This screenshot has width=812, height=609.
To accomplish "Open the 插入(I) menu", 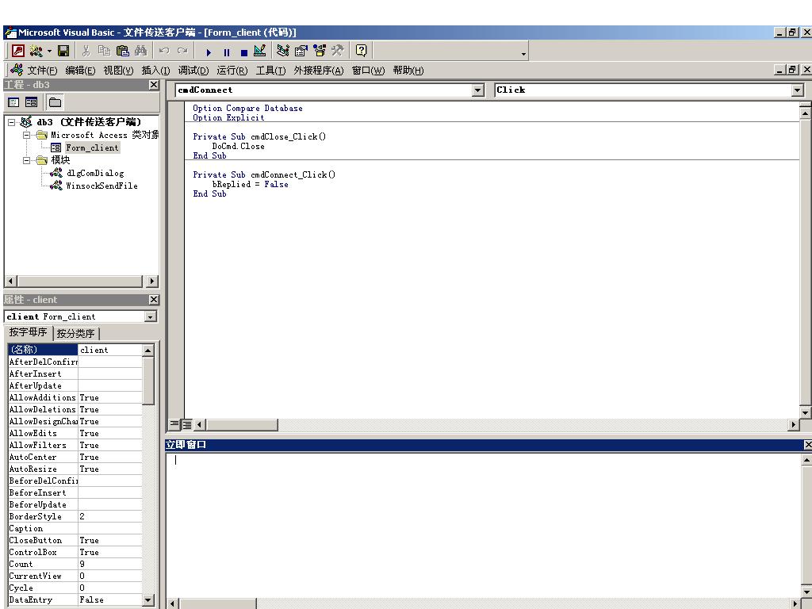I will 156,71.
